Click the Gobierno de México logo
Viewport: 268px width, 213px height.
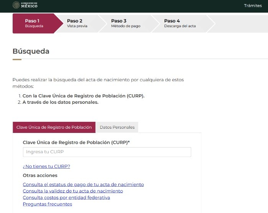[x=25, y=5]
